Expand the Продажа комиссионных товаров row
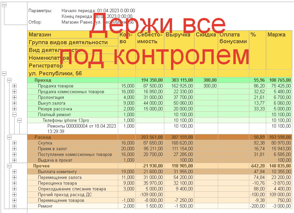The width and height of the screenshot is (294, 213). (14, 92)
